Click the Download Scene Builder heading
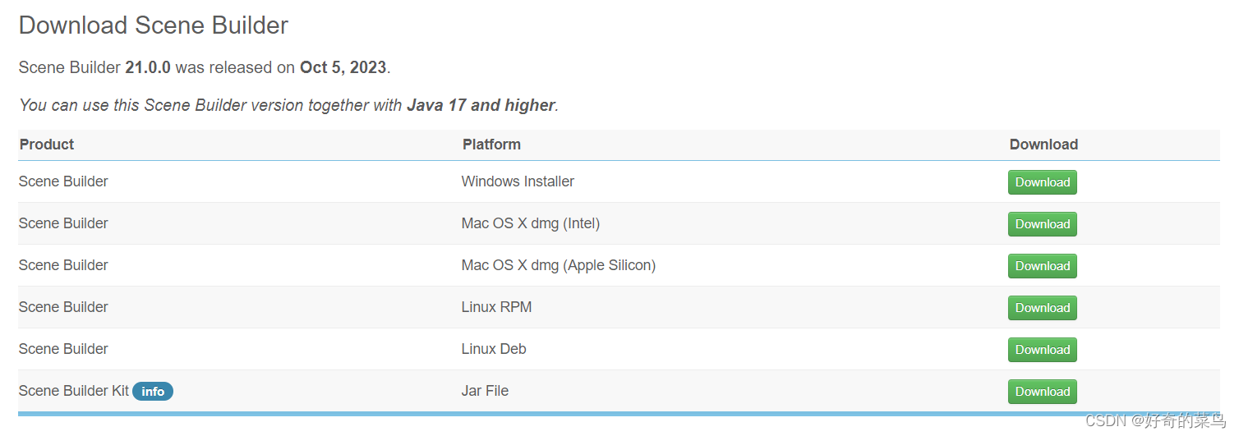 pyautogui.click(x=154, y=25)
